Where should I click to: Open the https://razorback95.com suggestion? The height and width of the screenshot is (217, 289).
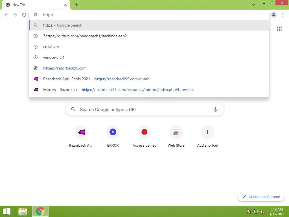[149, 68]
